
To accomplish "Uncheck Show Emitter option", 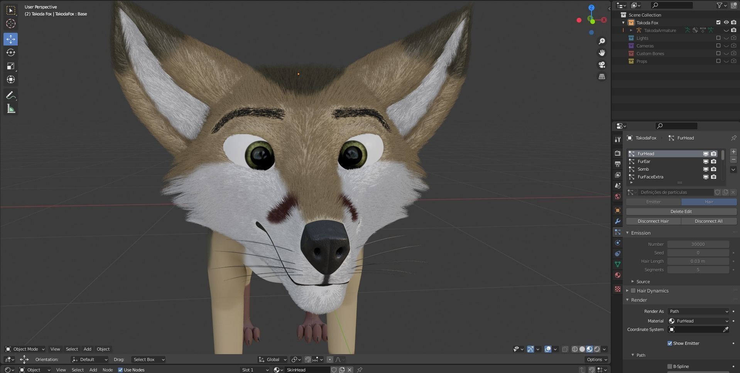I will point(670,343).
